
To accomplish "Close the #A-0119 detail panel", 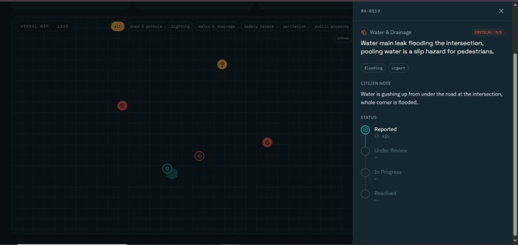I will (501, 11).
